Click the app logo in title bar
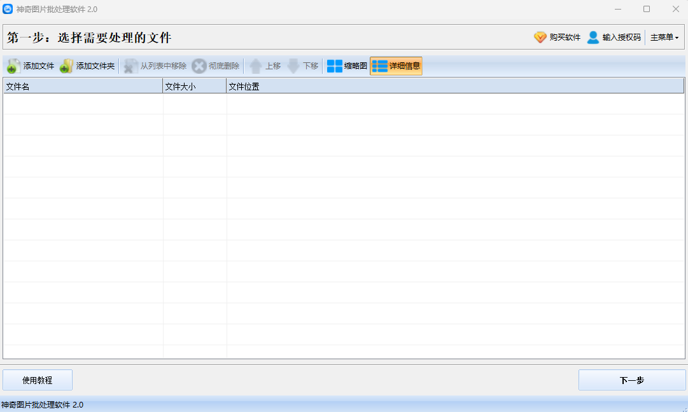Viewport: 688px width, 412px height. [x=8, y=9]
